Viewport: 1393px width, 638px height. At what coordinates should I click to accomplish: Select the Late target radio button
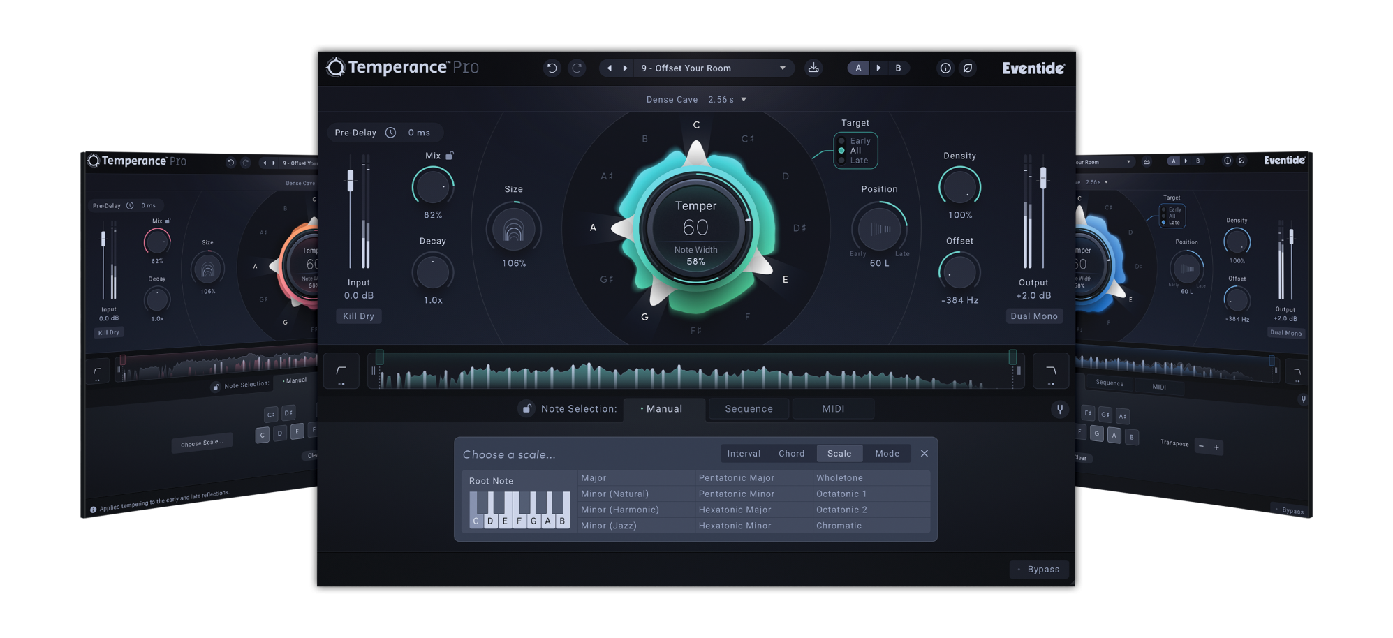tap(842, 160)
